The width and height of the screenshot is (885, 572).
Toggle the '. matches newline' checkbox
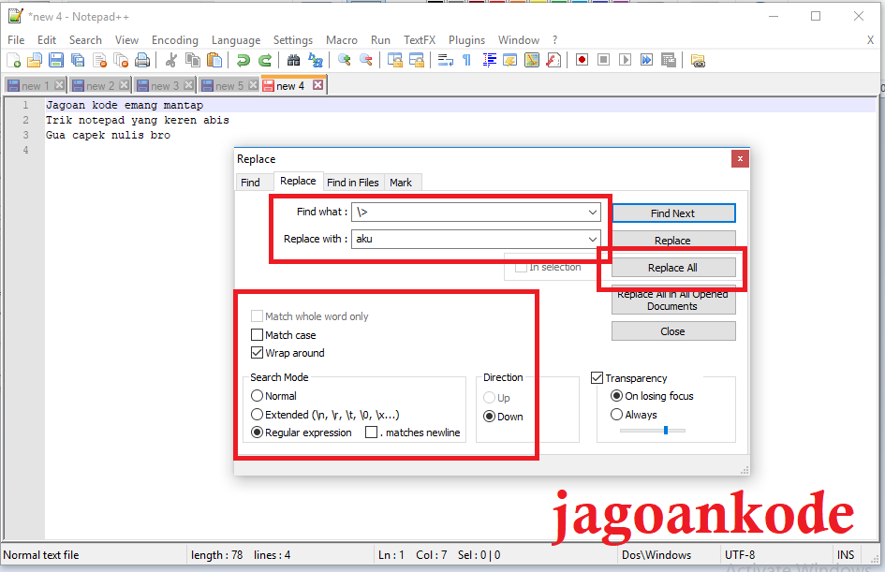click(371, 433)
